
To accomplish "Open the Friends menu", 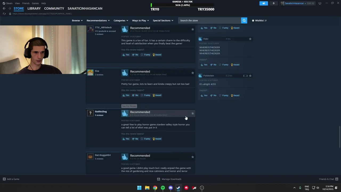I will click(x=26, y=3).
